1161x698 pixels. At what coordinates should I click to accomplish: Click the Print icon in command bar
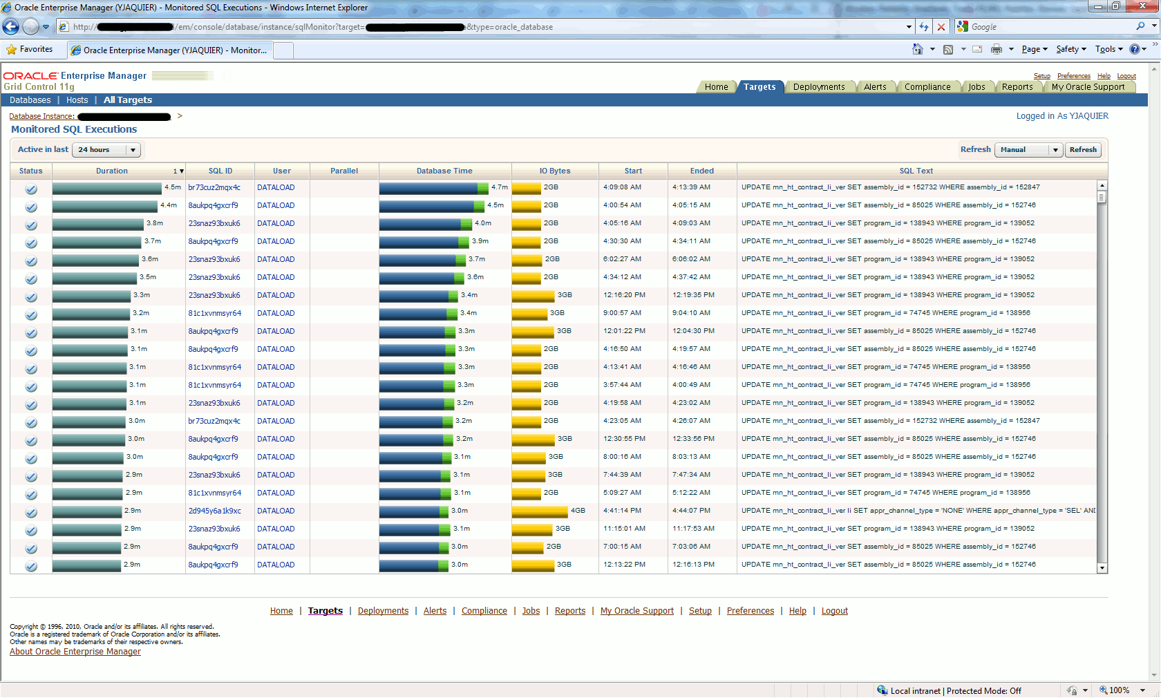coord(997,49)
